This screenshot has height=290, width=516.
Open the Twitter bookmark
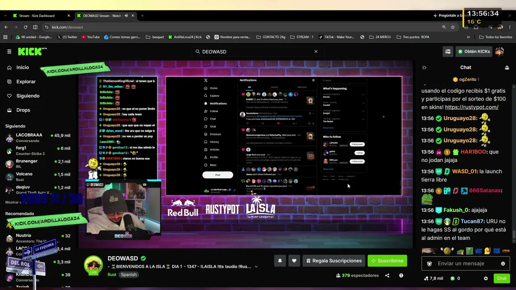(x=67, y=37)
